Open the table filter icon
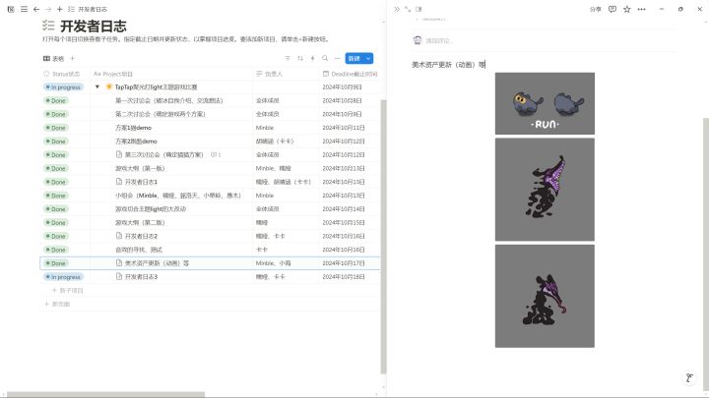 click(x=288, y=58)
